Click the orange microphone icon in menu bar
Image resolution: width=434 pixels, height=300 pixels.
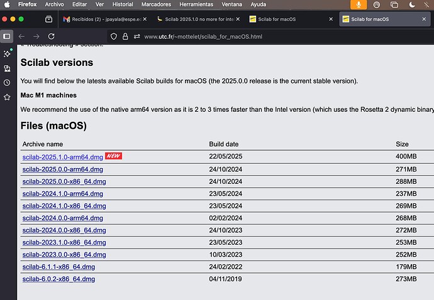click(x=359, y=4)
